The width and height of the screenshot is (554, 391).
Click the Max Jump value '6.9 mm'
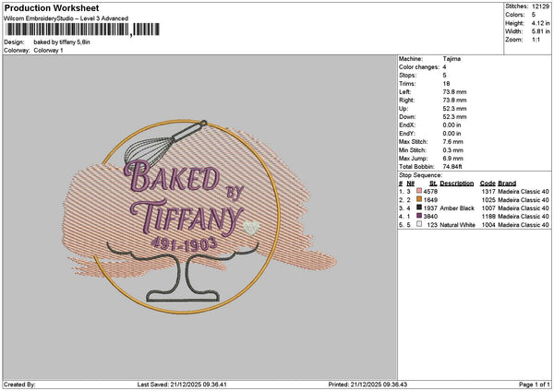click(x=452, y=159)
